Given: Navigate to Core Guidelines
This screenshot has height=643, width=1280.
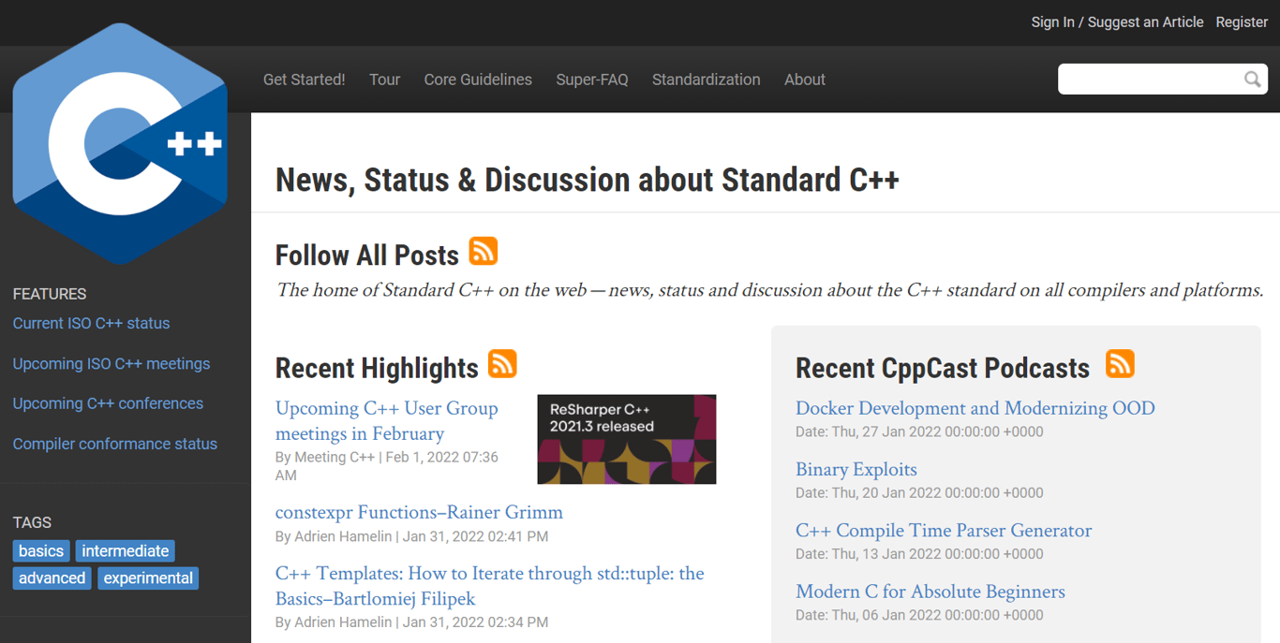Looking at the screenshot, I should 478,80.
